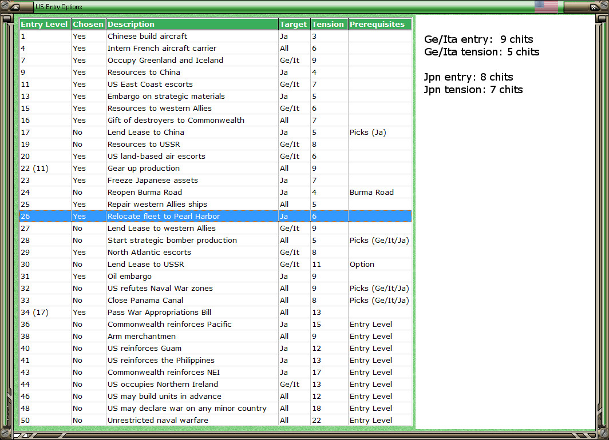Image resolution: width=609 pixels, height=440 pixels.
Task: Select the Resources to China row
Action: tap(216, 73)
